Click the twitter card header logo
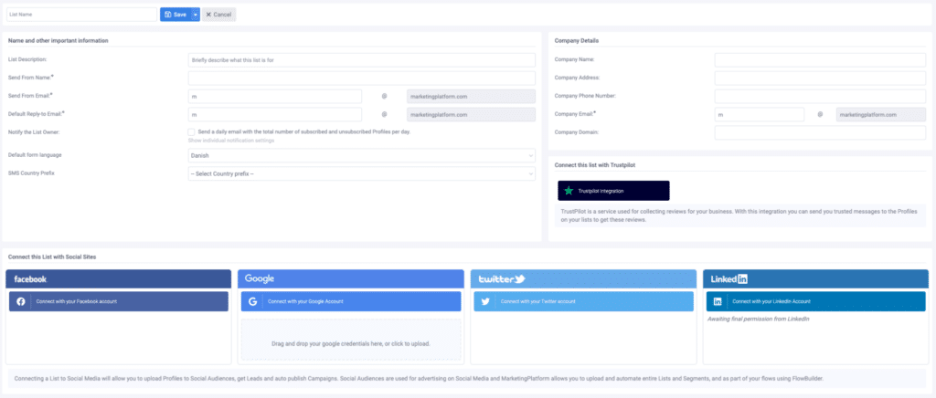936x398 pixels. pos(502,278)
